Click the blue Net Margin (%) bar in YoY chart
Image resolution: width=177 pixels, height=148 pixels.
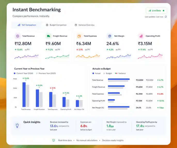tap(78, 103)
